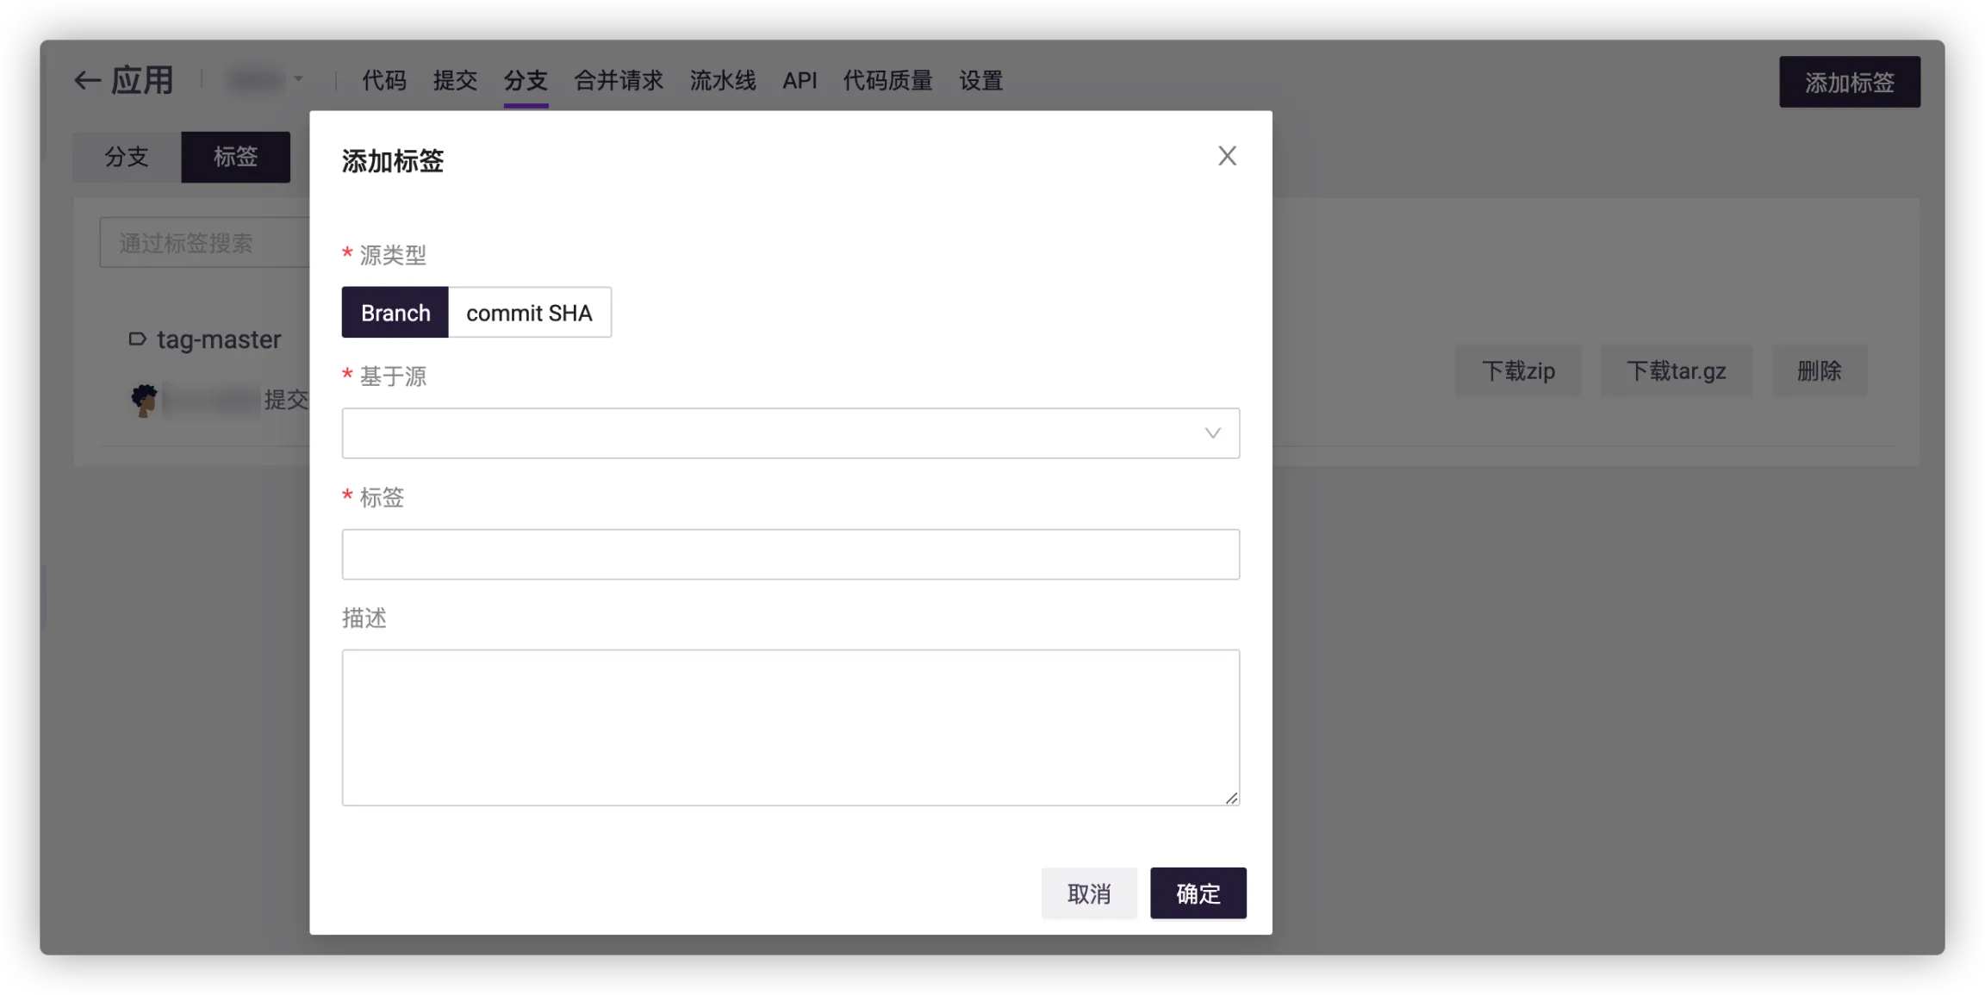Focus the 标签 name input field

click(790, 555)
